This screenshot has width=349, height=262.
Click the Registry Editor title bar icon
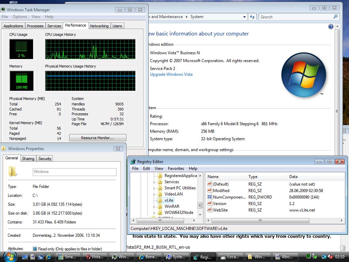[133, 162]
